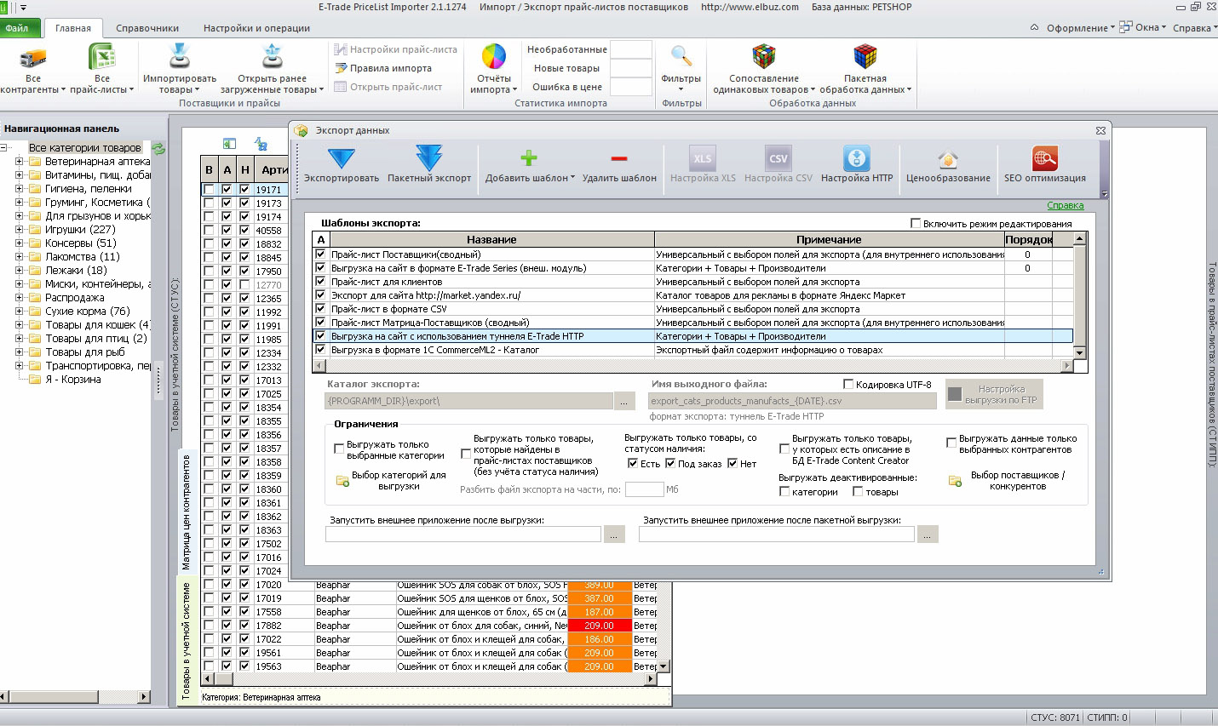Expand Консервы (51) tree node
This screenshot has height=726, width=1218.
(x=19, y=243)
